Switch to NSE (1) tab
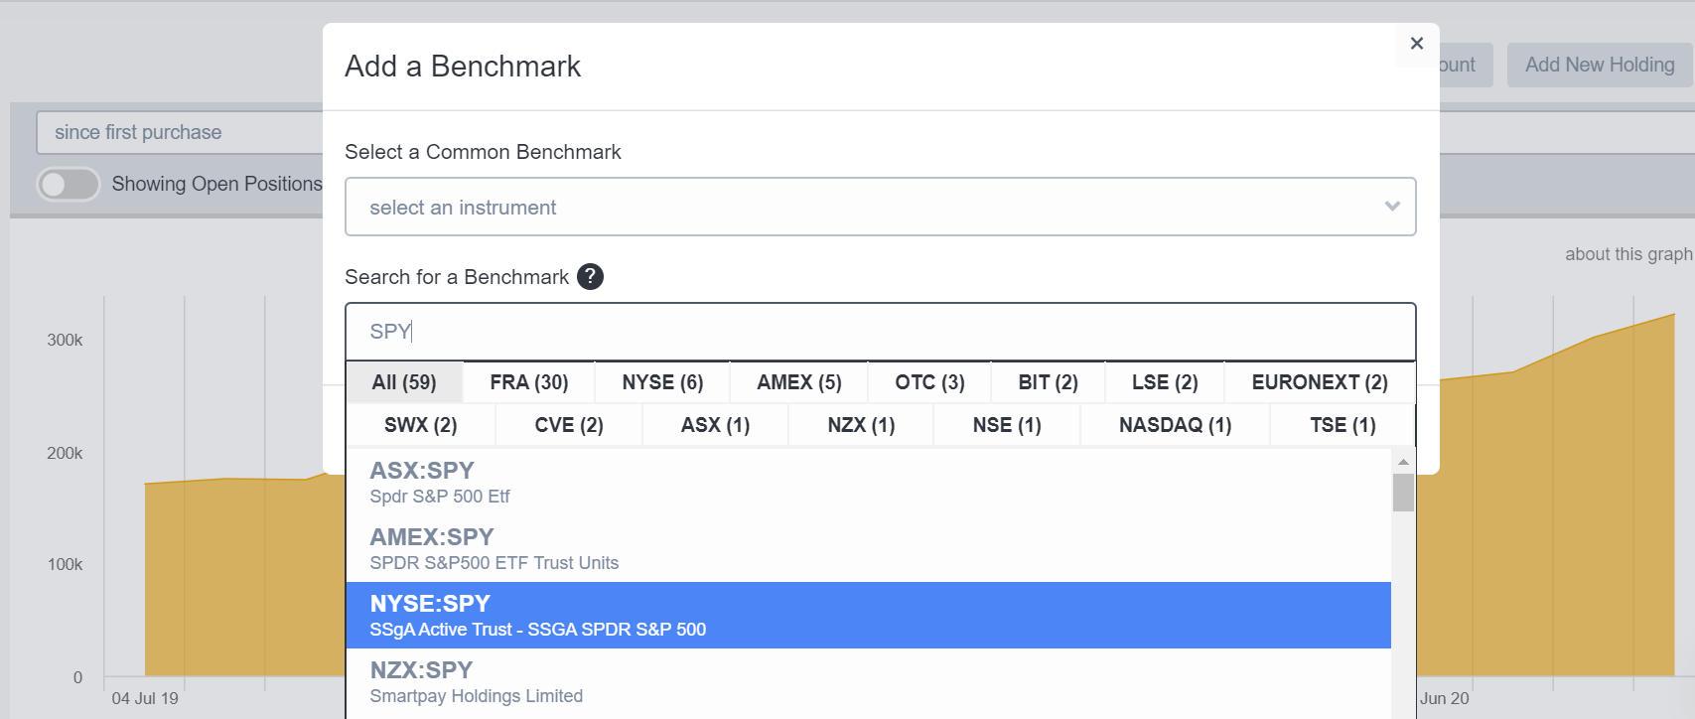Viewport: 1695px width, 719px height. tap(1007, 425)
